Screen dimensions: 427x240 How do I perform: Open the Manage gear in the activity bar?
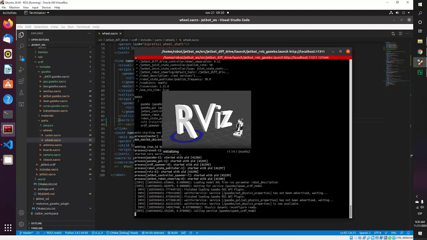21,224
